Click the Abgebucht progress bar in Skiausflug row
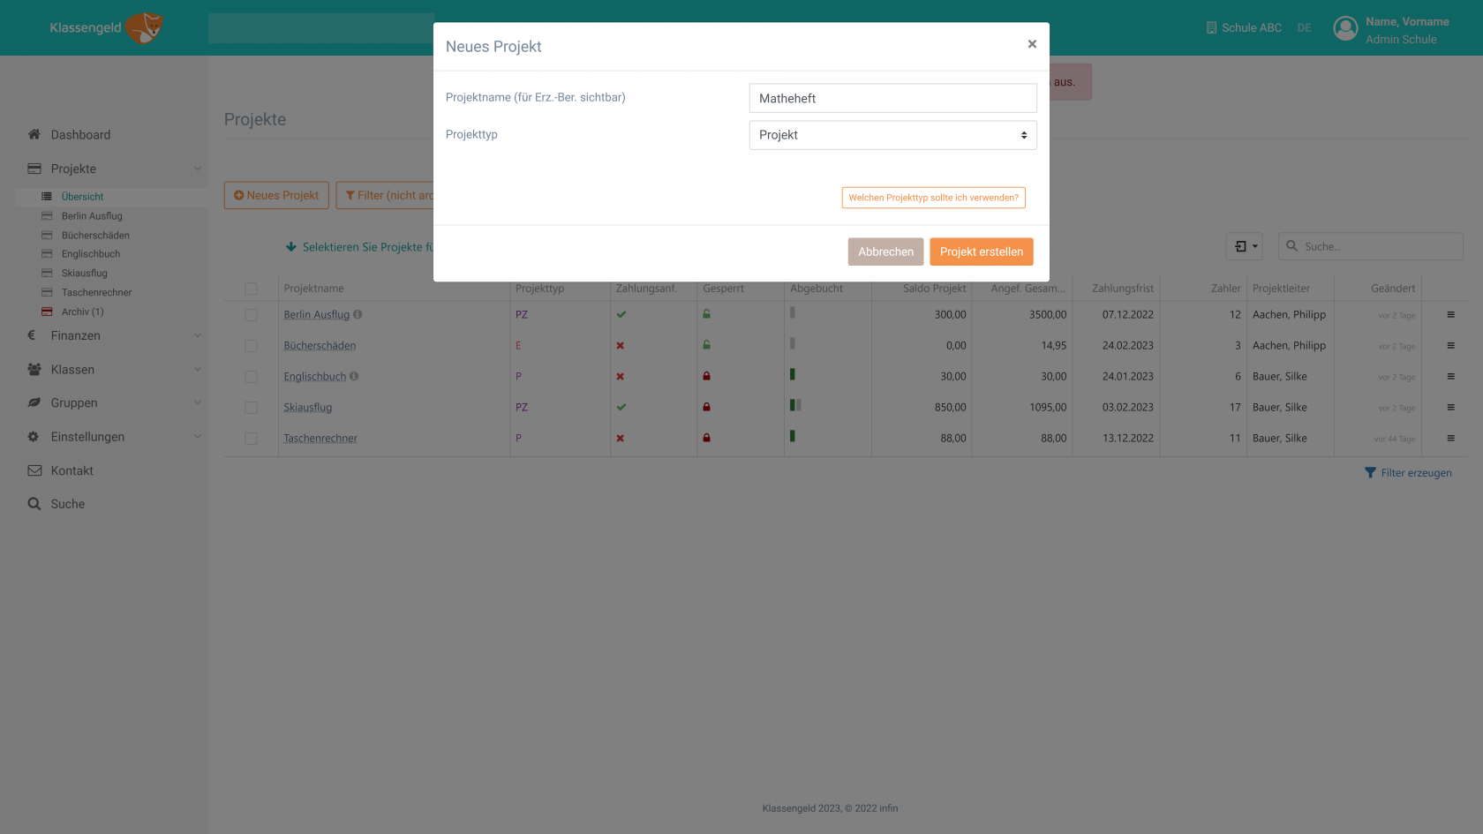The image size is (1483, 834). 795,405
